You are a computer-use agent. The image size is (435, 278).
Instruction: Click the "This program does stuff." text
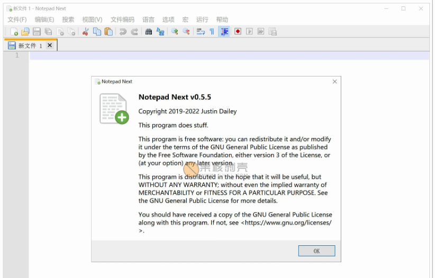[173, 126]
